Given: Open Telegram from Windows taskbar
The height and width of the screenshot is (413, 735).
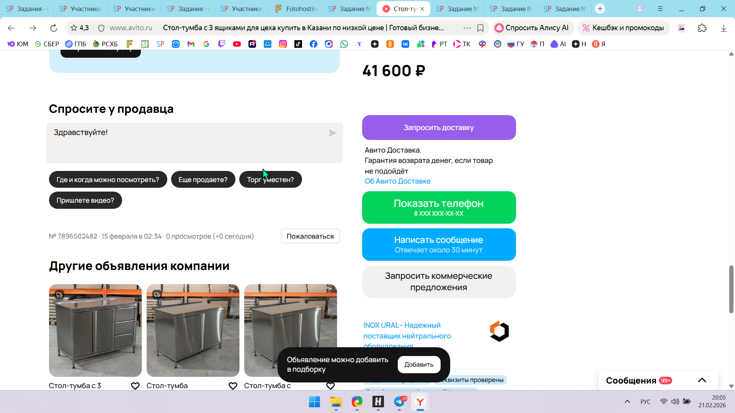Looking at the screenshot, I should coord(399,402).
